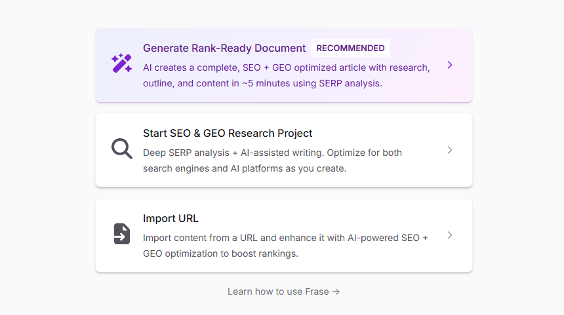Select the Generate Rank-Ready Document title

(224, 48)
